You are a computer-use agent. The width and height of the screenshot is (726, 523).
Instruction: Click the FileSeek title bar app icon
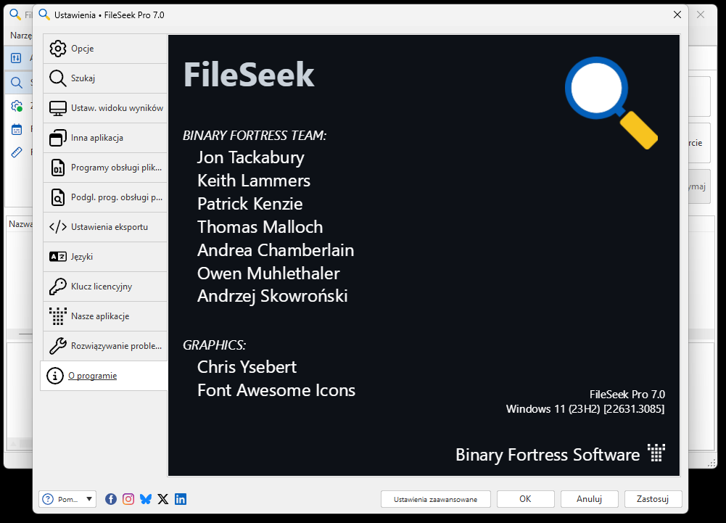(44, 15)
